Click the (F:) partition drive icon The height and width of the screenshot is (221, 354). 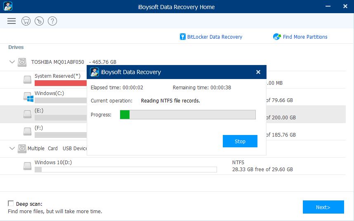click(x=28, y=131)
